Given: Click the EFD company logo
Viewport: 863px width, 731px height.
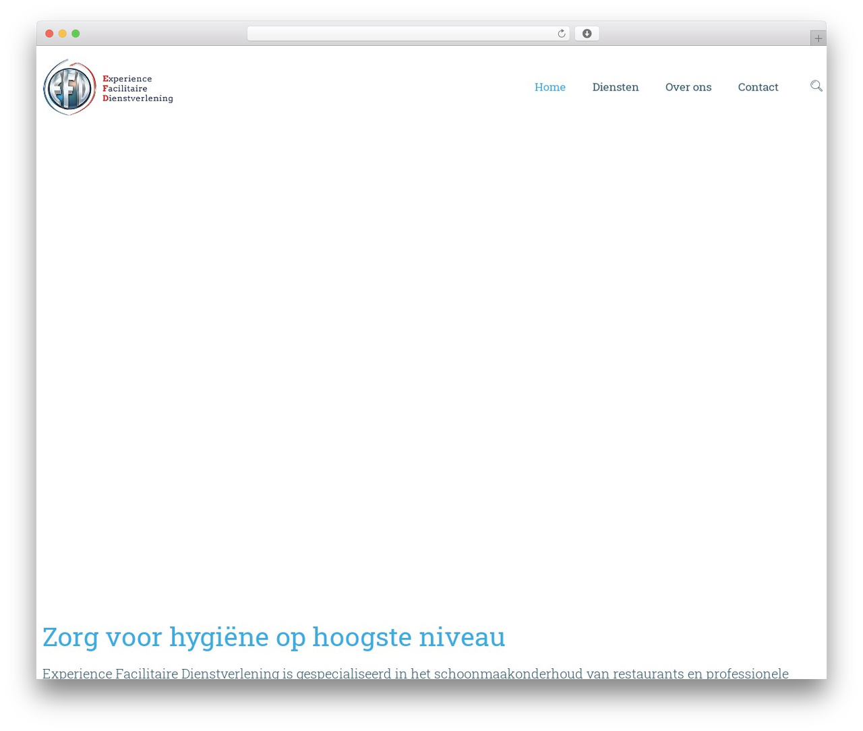Looking at the screenshot, I should (69, 87).
